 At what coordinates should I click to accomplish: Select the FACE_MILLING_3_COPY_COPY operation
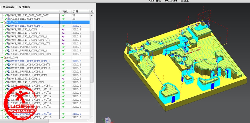tap(27, 82)
